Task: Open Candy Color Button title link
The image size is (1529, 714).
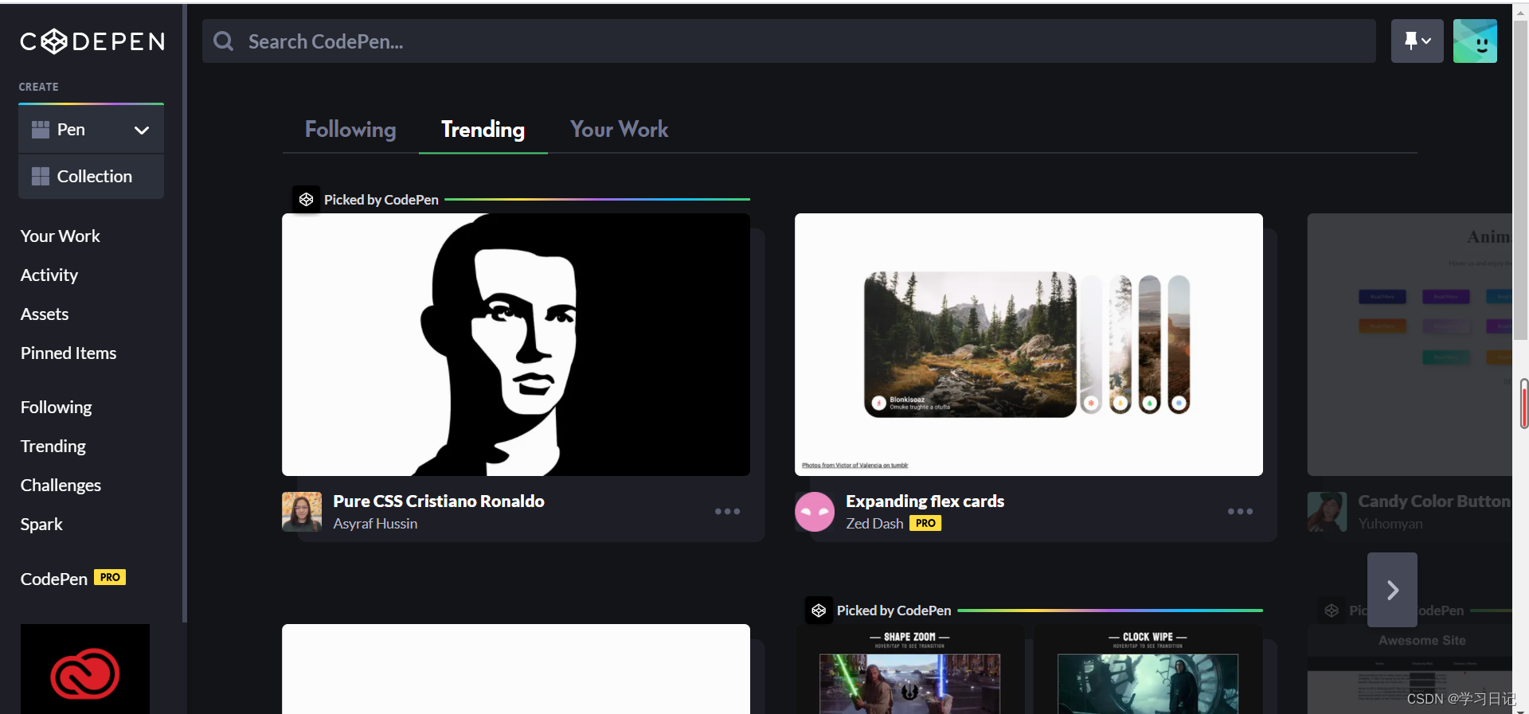Action: (1434, 501)
